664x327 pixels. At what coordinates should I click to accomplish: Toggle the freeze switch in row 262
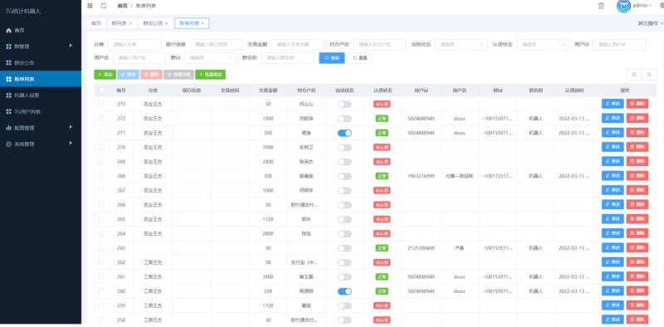pos(344,262)
